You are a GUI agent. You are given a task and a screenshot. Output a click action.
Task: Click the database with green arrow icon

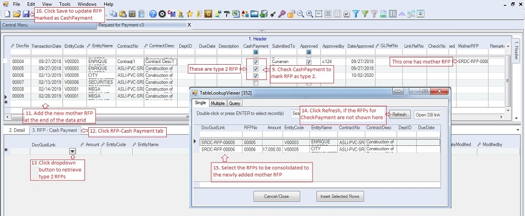pyautogui.click(x=263, y=14)
